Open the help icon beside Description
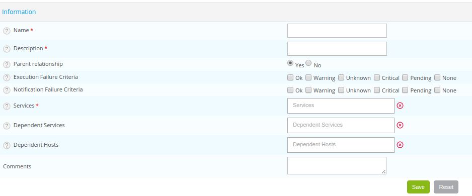472x196 pixels. tap(7, 49)
